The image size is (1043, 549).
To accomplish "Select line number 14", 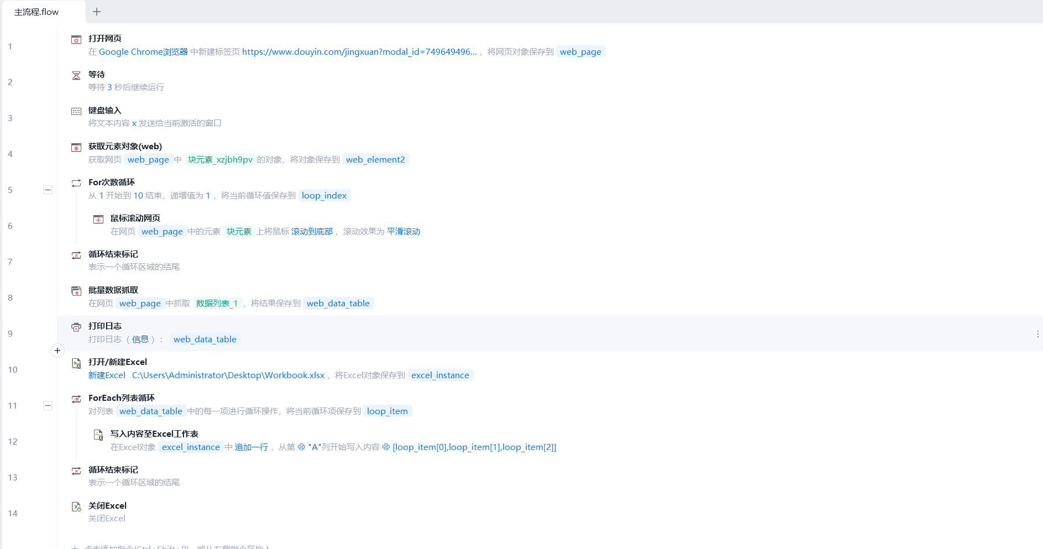I will point(13,513).
